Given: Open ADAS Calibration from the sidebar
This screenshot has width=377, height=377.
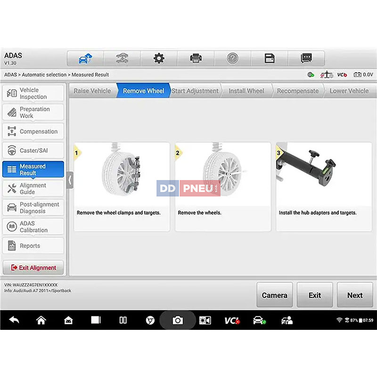Looking at the screenshot, I should pyautogui.click(x=33, y=227).
